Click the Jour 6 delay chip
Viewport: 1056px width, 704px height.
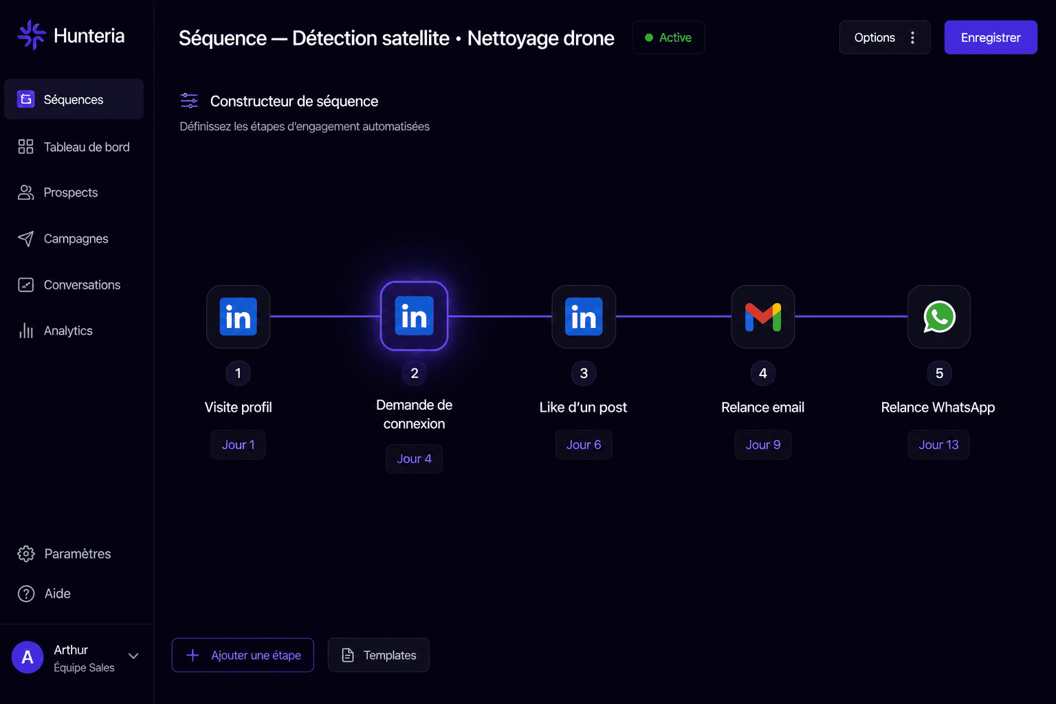tap(584, 445)
